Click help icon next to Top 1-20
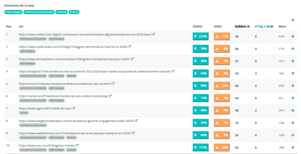The width and height of the screenshot is (301, 154). 272,27
